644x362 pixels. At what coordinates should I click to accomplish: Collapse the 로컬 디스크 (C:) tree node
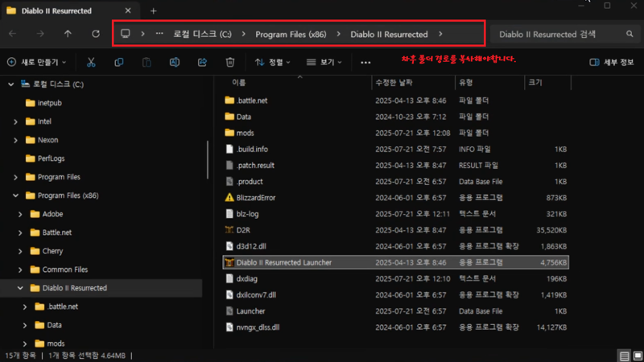coord(11,84)
